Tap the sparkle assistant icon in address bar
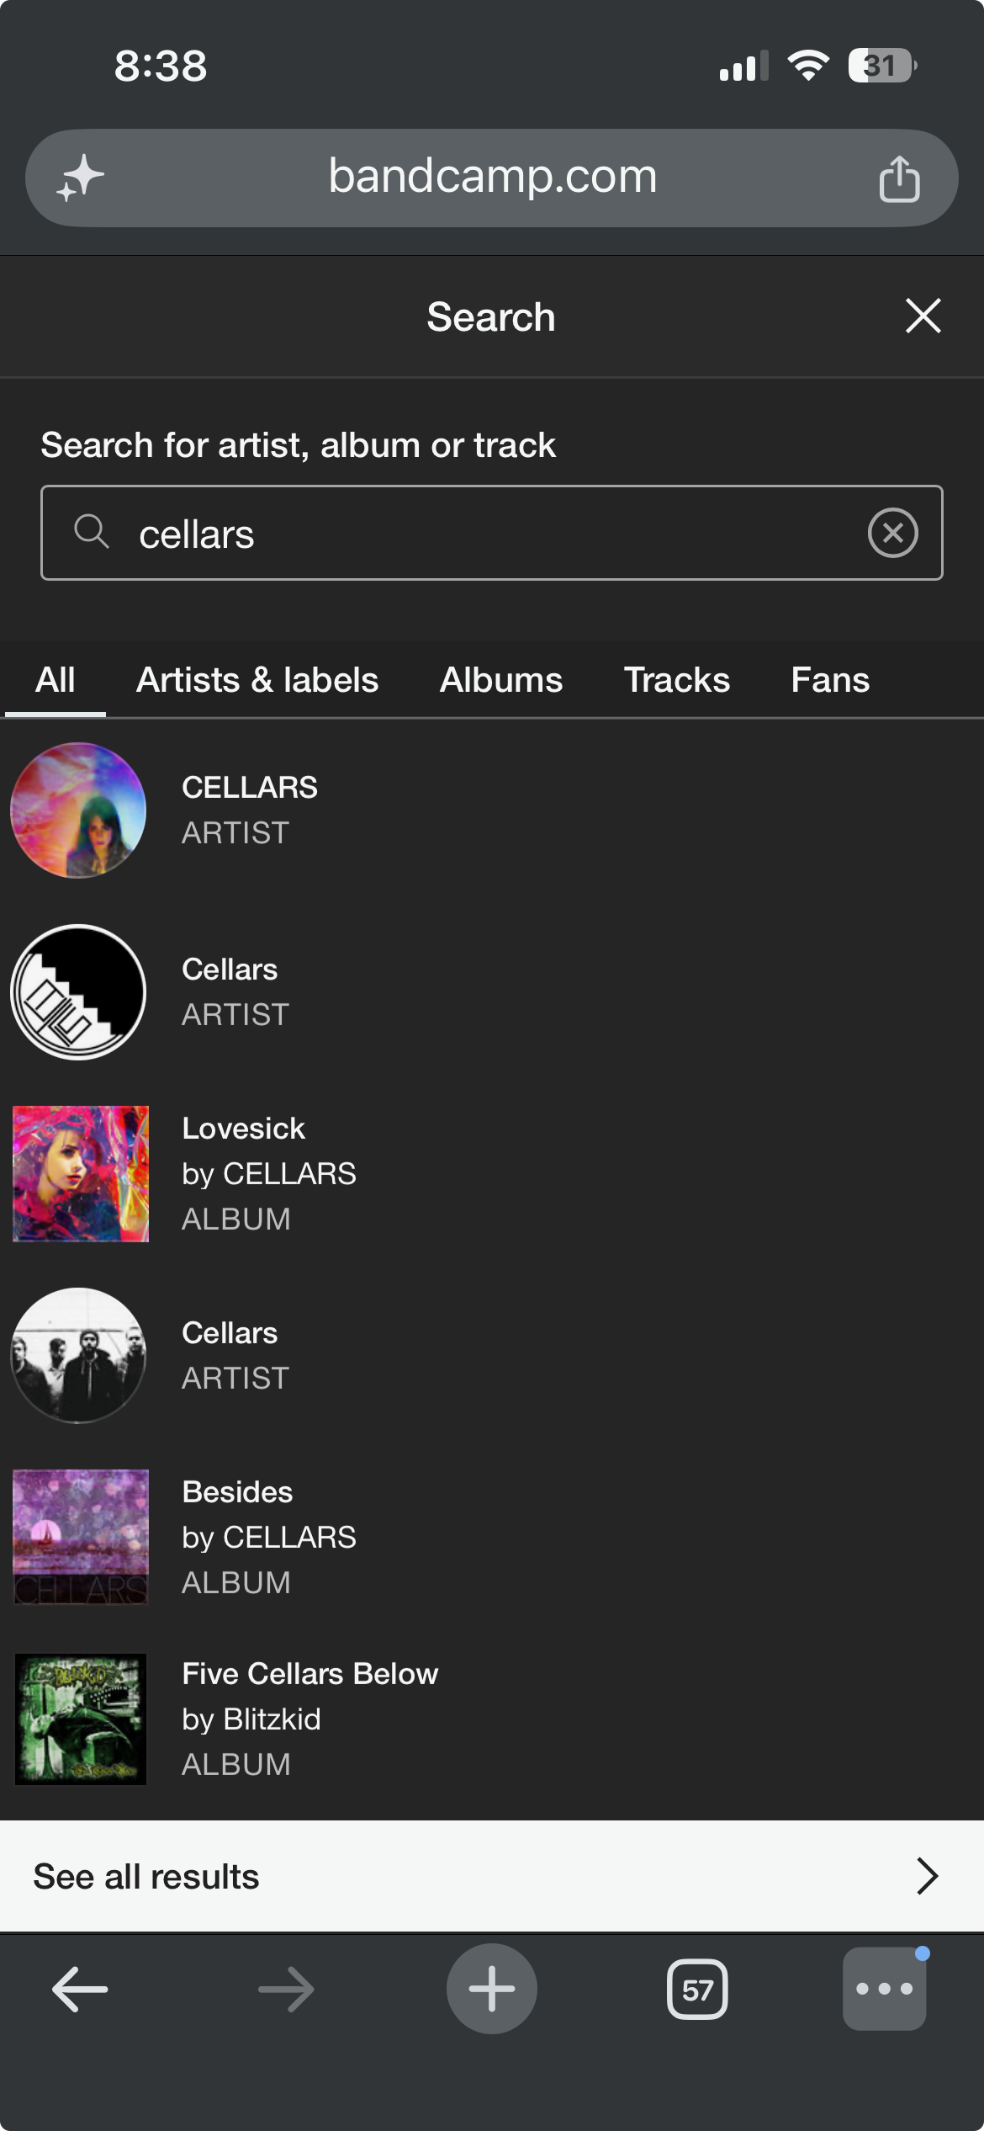Viewport: 984px width, 2131px height. point(80,178)
